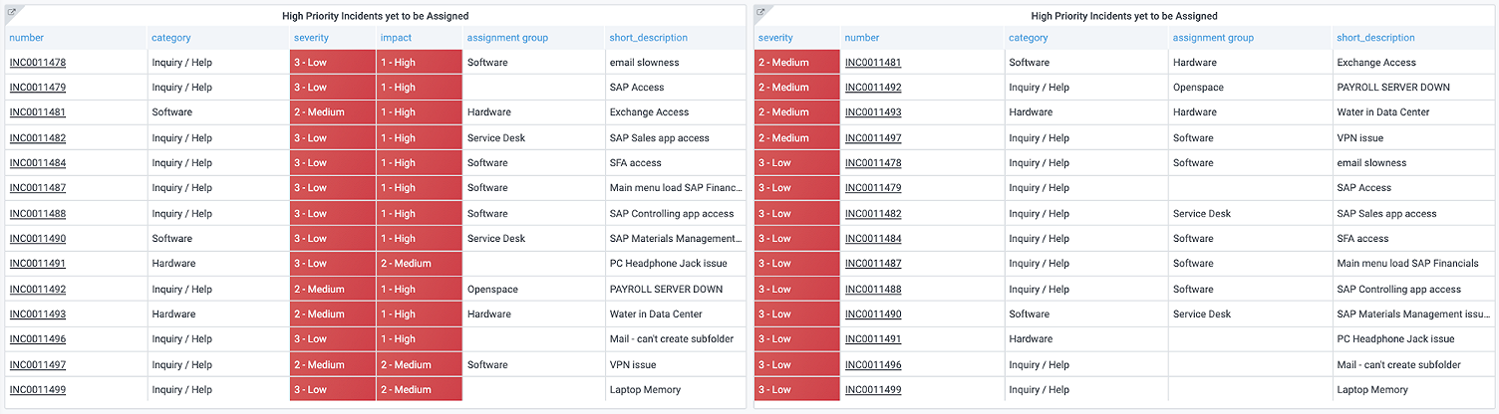1499x414 pixels.
Task: Select the 'PAYROLL SERVER DOWN' description in left table
Action: click(x=666, y=290)
